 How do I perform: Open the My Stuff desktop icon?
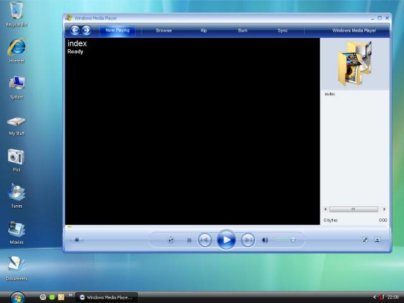[16, 126]
